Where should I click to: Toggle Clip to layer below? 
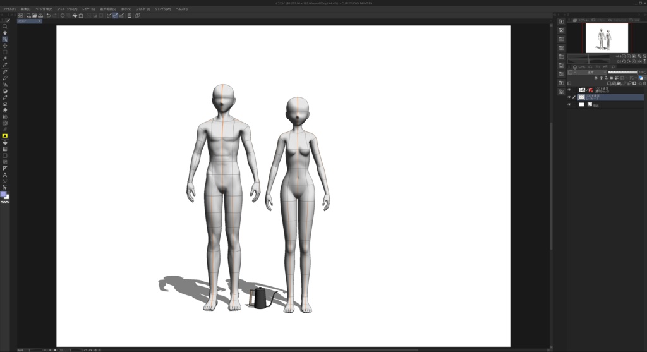pyautogui.click(x=596, y=78)
